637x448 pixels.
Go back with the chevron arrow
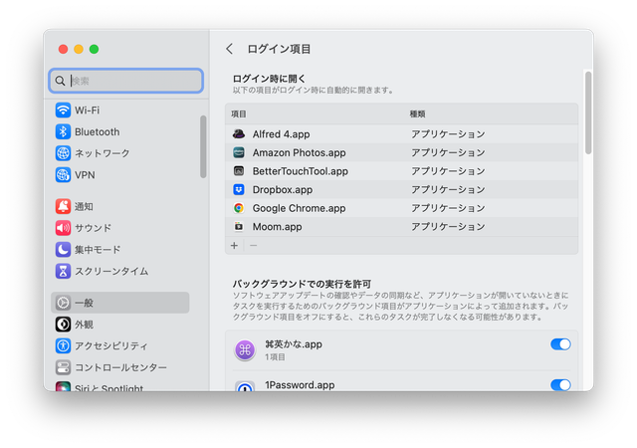pyautogui.click(x=230, y=49)
